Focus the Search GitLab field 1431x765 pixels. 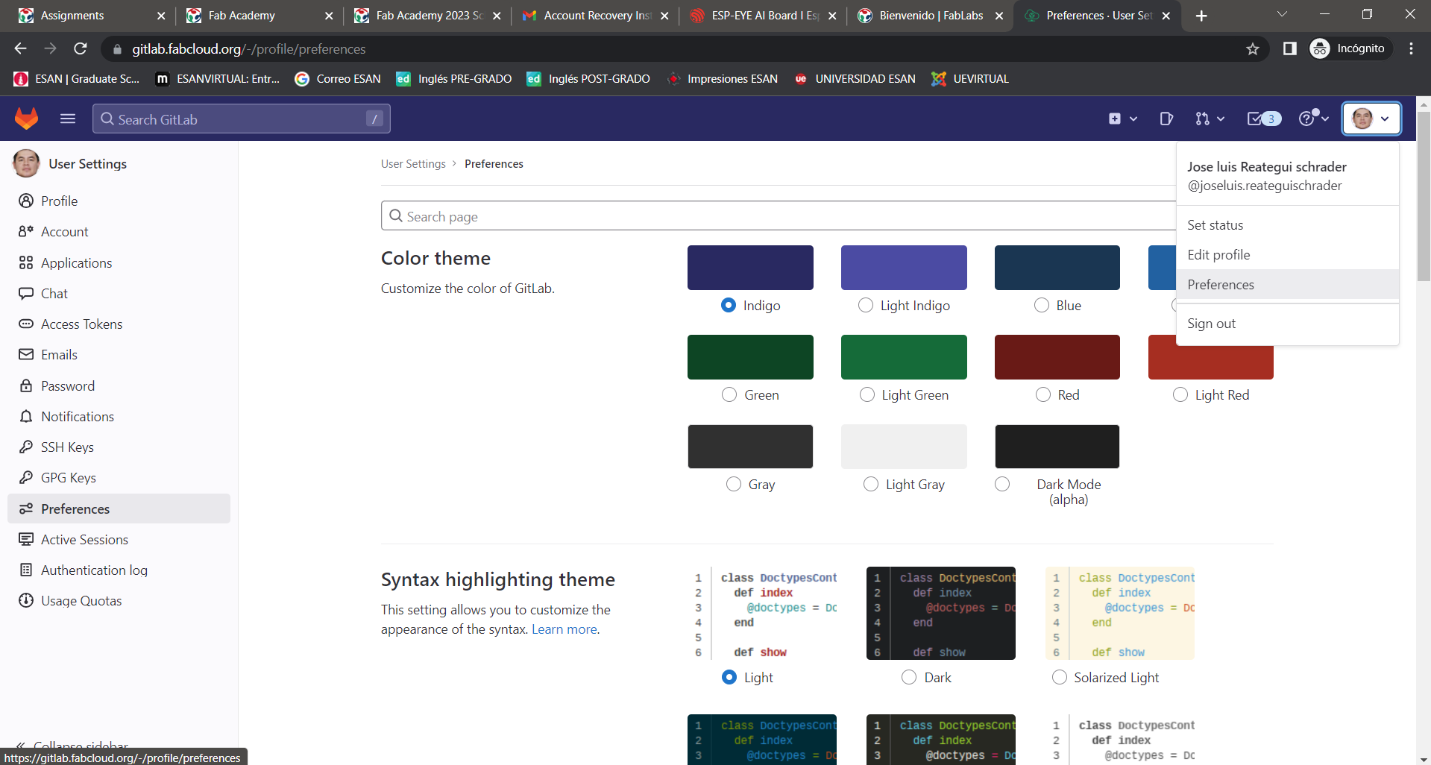241,119
